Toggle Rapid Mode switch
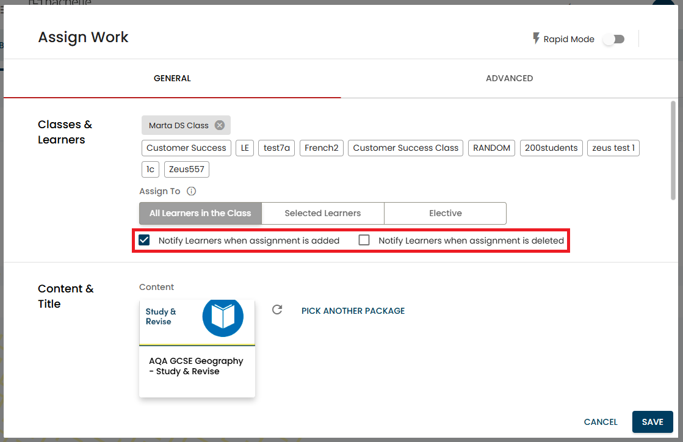The height and width of the screenshot is (442, 683). (613, 39)
